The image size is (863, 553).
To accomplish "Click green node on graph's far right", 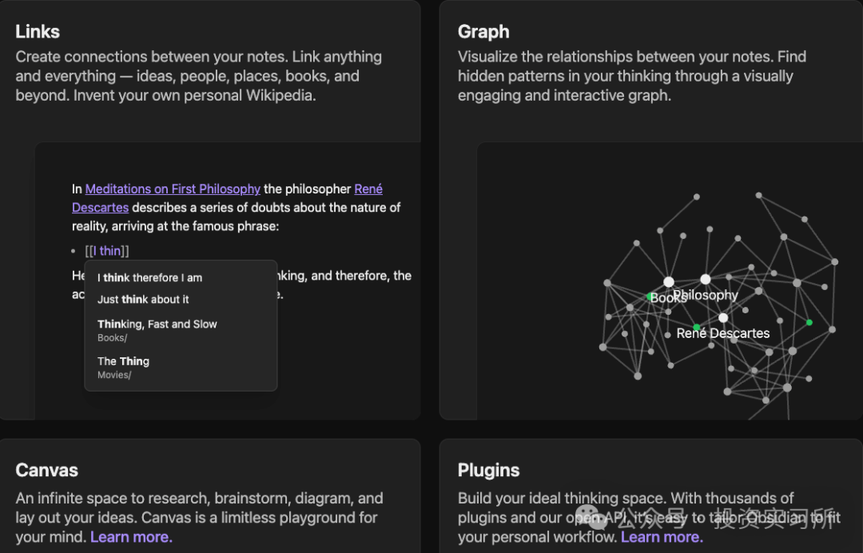I will (x=809, y=322).
